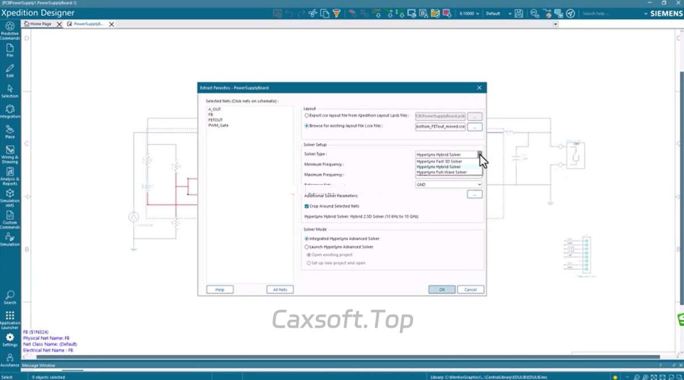The image size is (684, 380).
Task: Open Predictive Commands in the sidebar
Action: pyautogui.click(x=10, y=28)
